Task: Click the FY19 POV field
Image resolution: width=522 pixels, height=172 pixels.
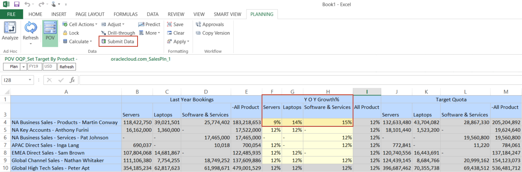Action: 35,67
